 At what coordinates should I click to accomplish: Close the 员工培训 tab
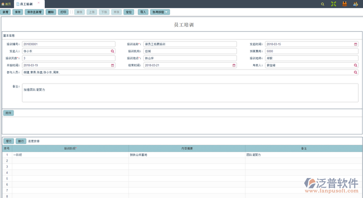click(x=39, y=3)
